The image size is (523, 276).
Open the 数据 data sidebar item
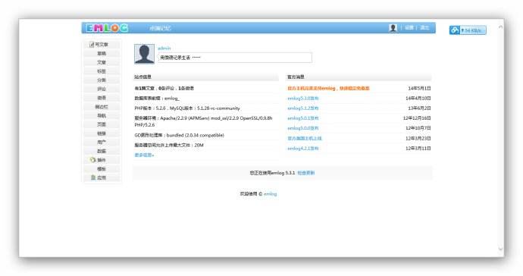coord(102,151)
